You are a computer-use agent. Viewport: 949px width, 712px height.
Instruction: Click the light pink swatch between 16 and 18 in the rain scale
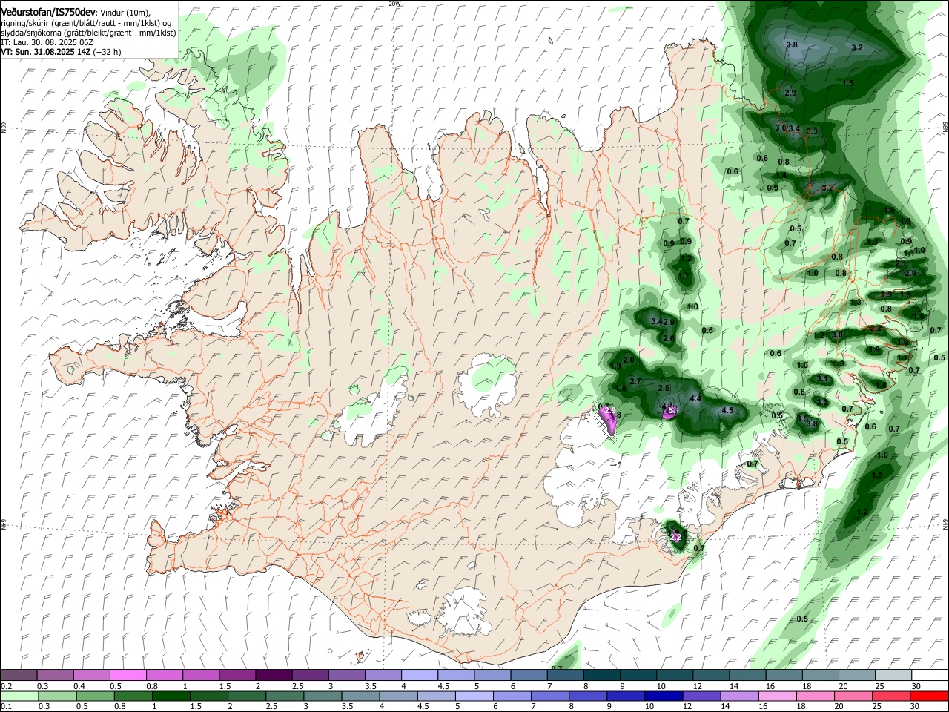pyautogui.click(x=777, y=696)
